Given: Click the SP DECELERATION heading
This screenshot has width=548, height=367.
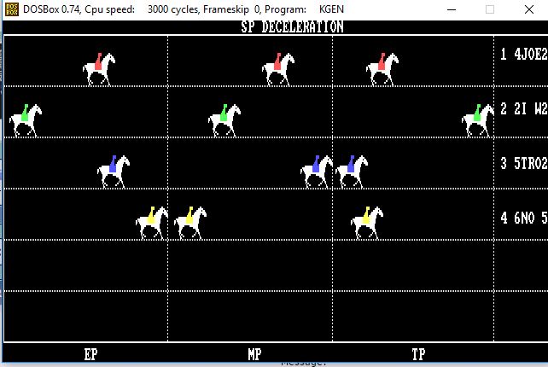Looking at the screenshot, I should pyautogui.click(x=292, y=27).
